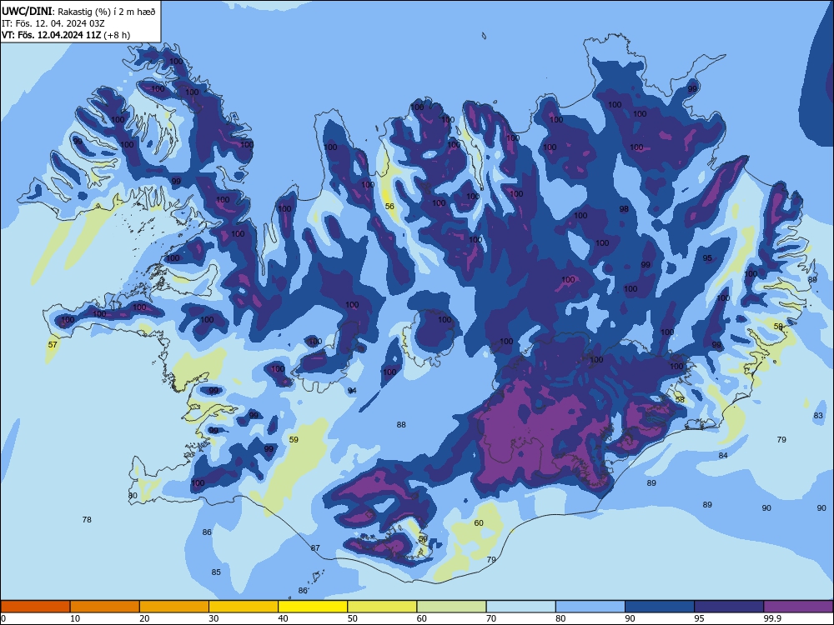Click the offshore humidity value 78
The width and height of the screenshot is (834, 625).
[x=87, y=519]
